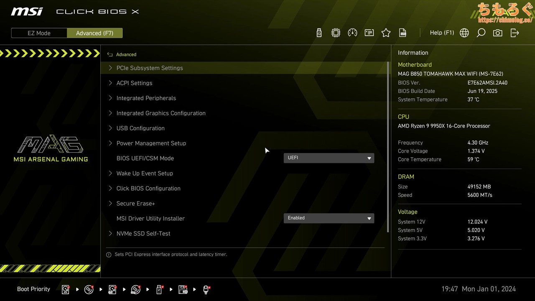Open the hardware monitor gauge icon
This screenshot has height=301, width=535.
(x=352, y=33)
